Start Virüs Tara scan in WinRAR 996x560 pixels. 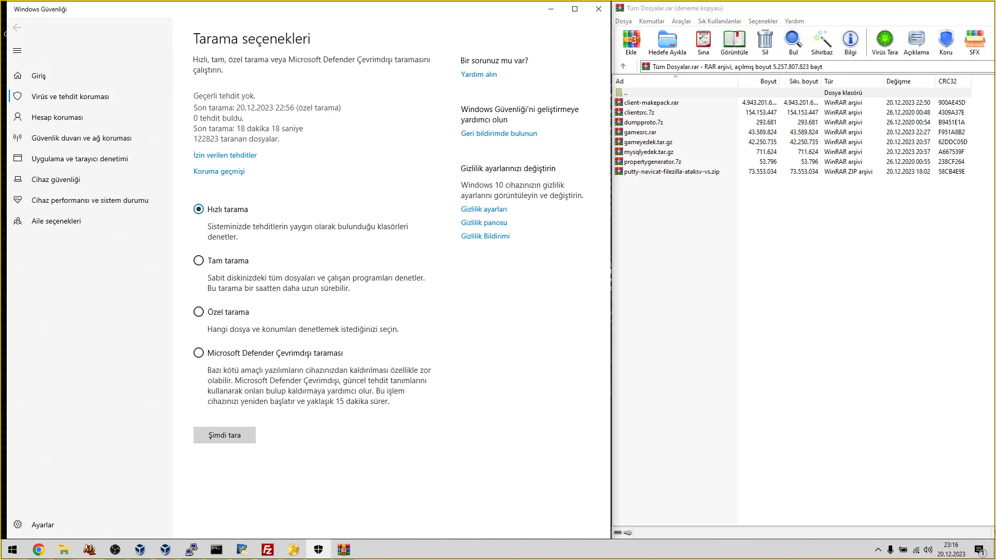point(884,43)
